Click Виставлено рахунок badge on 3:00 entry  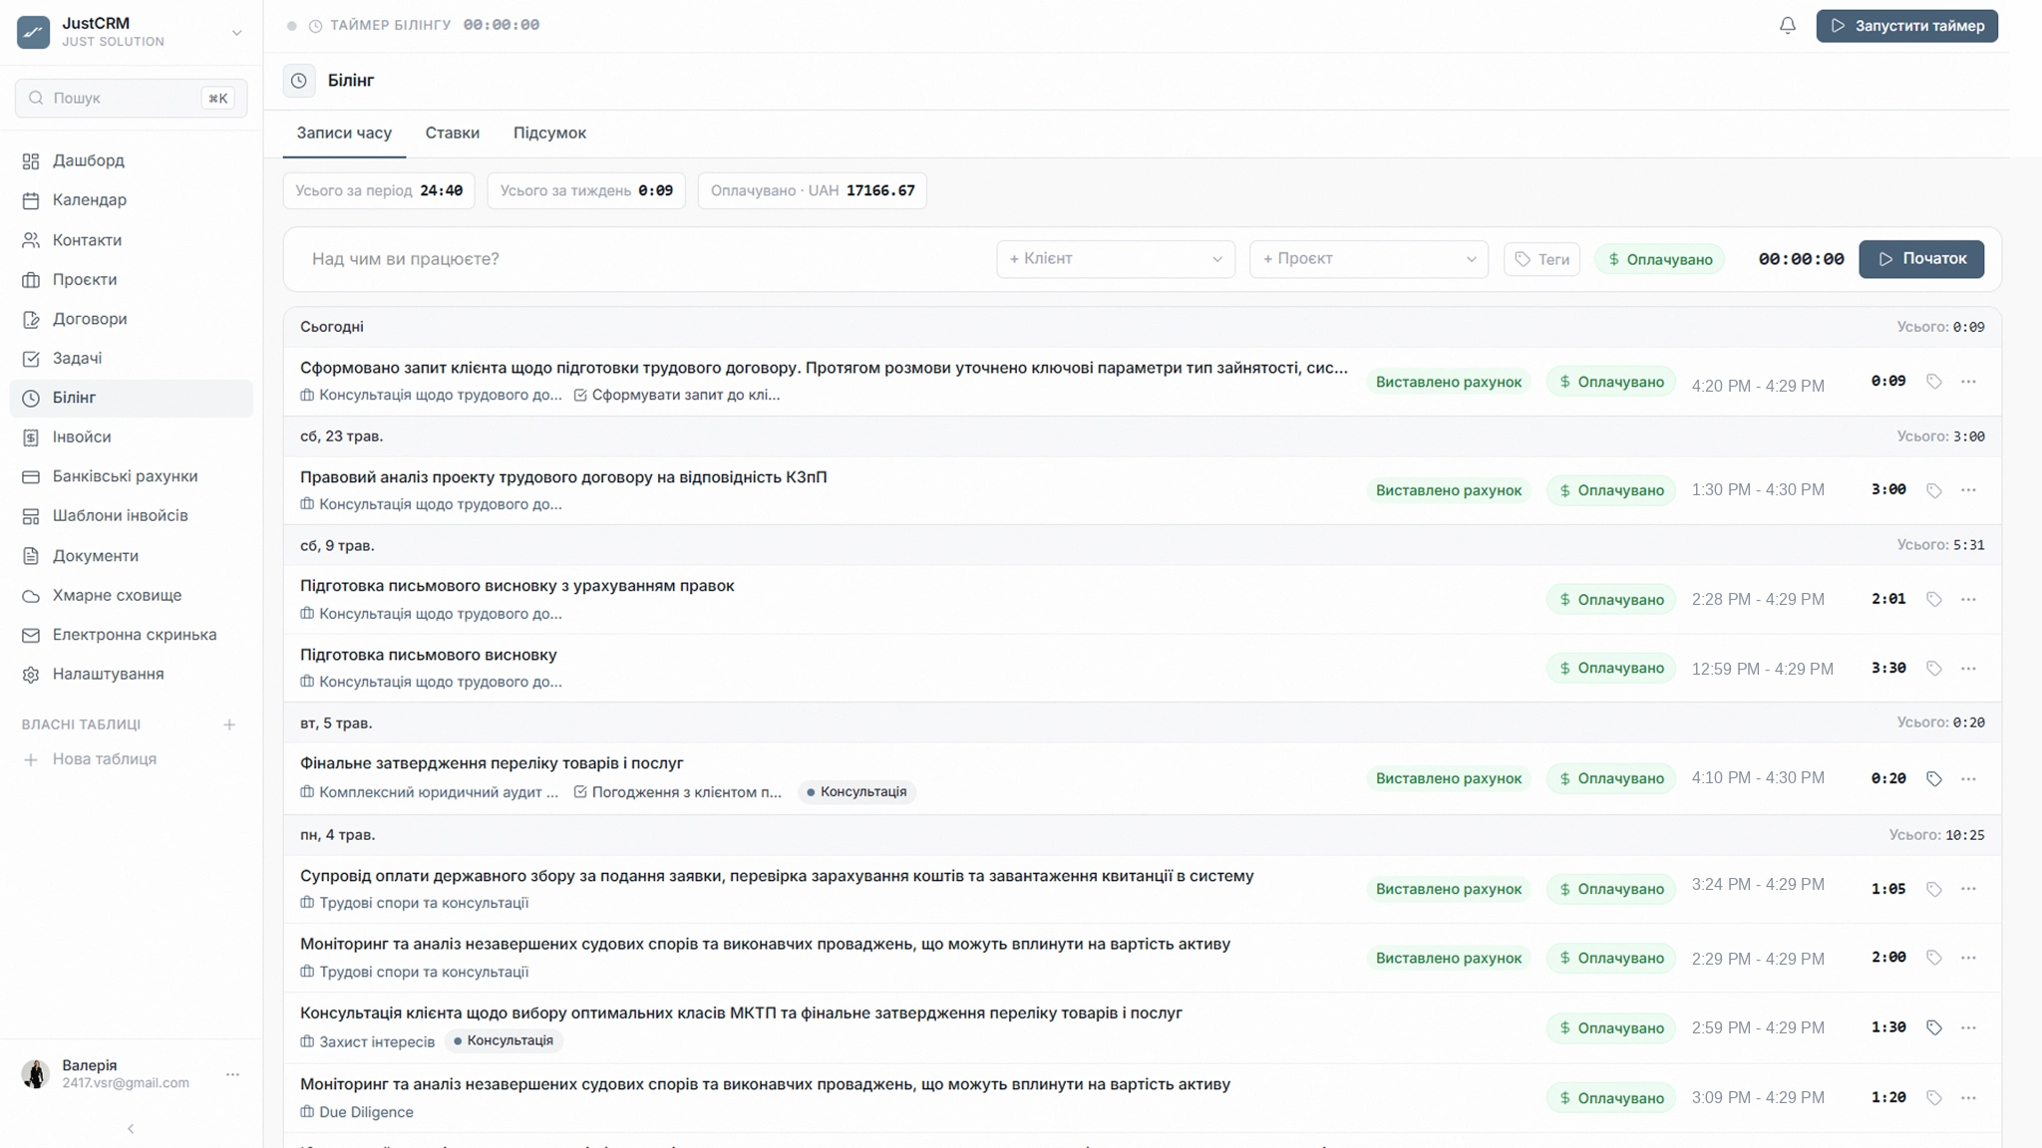coord(1449,490)
